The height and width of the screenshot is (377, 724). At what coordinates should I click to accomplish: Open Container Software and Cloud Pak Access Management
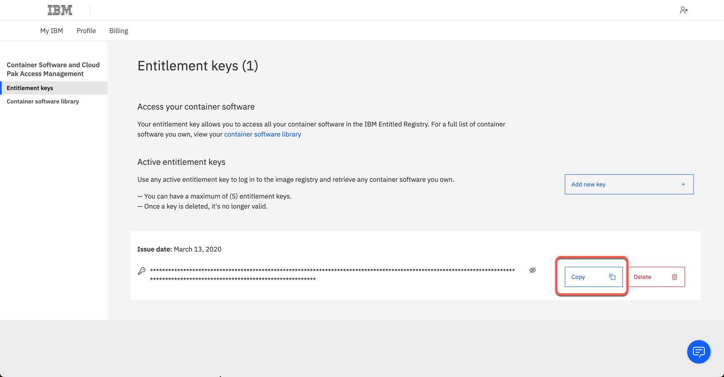pyautogui.click(x=53, y=69)
